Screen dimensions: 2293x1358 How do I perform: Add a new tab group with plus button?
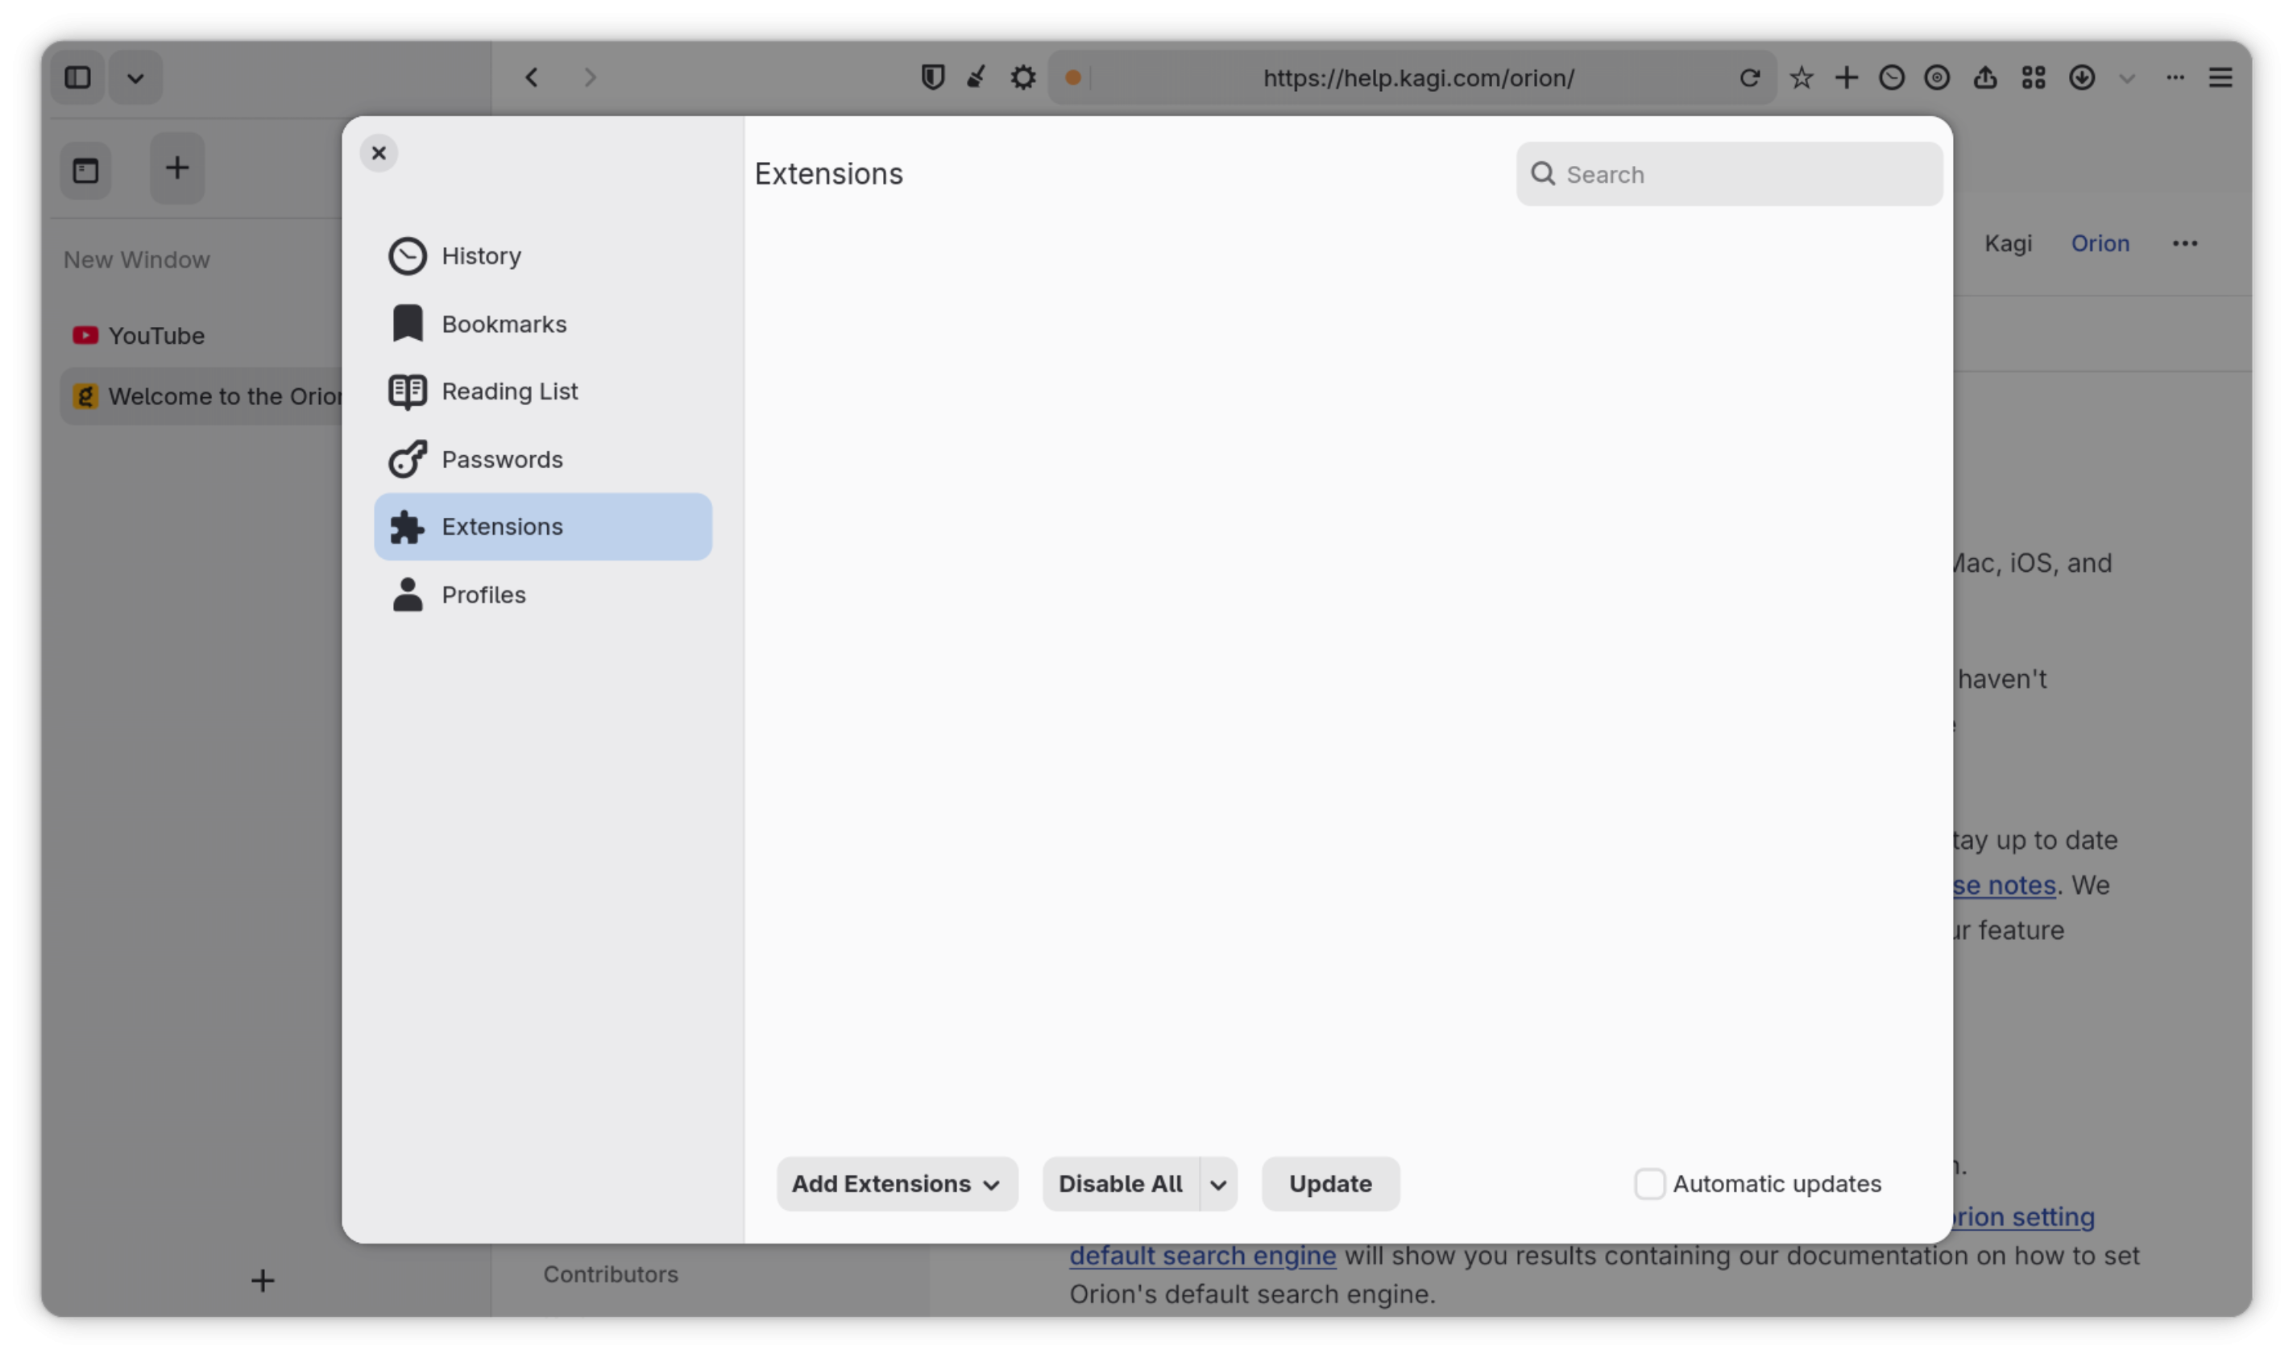coord(177,168)
